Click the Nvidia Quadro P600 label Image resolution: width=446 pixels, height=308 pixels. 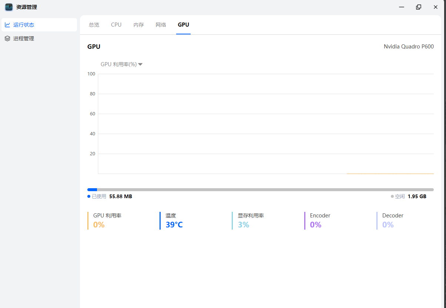(408, 47)
